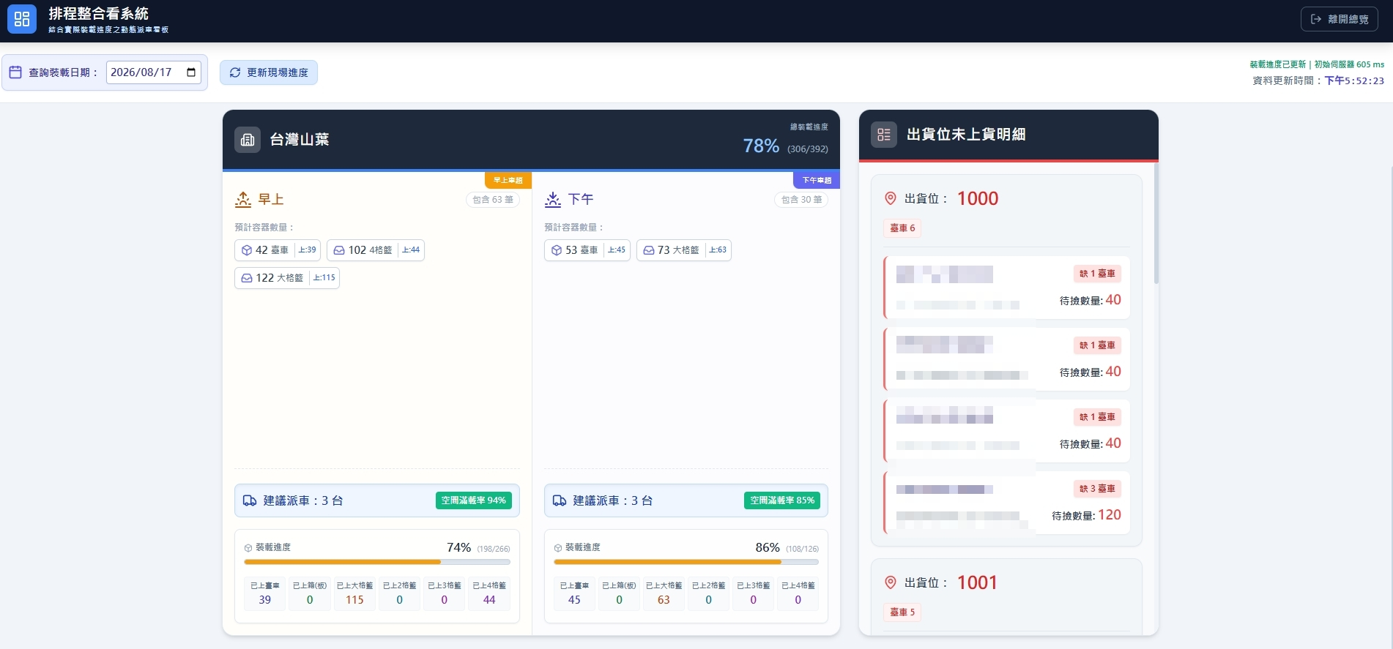
Task: Click the cube icon beside morning 裝載進度 74%
Action: tap(248, 548)
